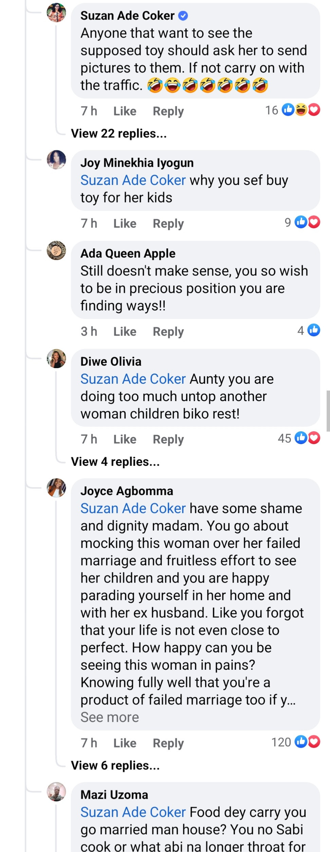330x852 pixels.
Task: Like Diwe Olivia's comment
Action: click(x=125, y=439)
